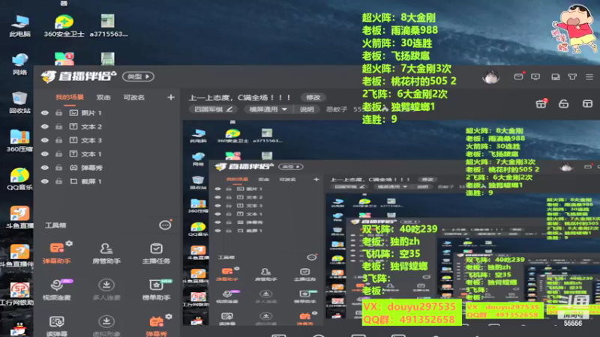Lock 文本 2 source in main list

58,127
